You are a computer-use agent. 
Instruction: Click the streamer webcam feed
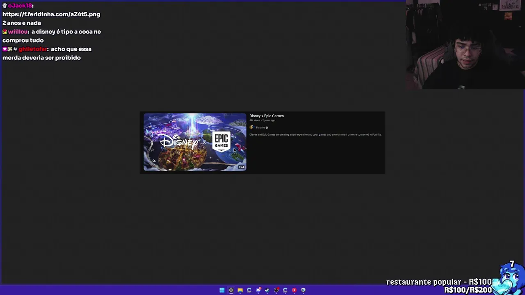tap(466, 45)
